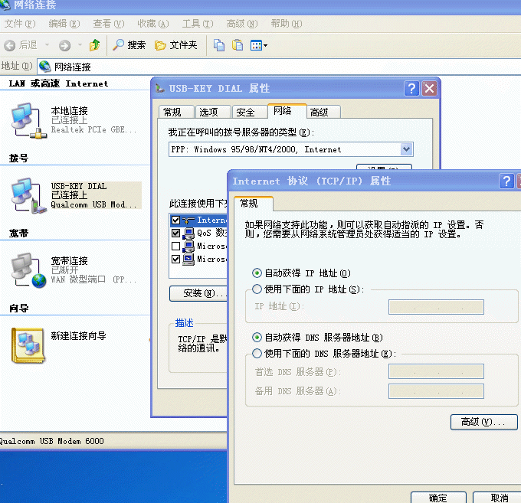Select the 宽带连接 broadband icon
521x503 pixels.
pyautogui.click(x=28, y=270)
